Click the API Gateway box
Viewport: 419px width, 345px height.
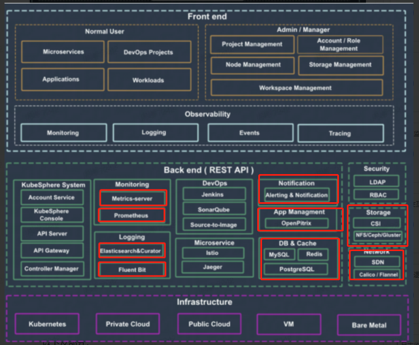point(52,251)
